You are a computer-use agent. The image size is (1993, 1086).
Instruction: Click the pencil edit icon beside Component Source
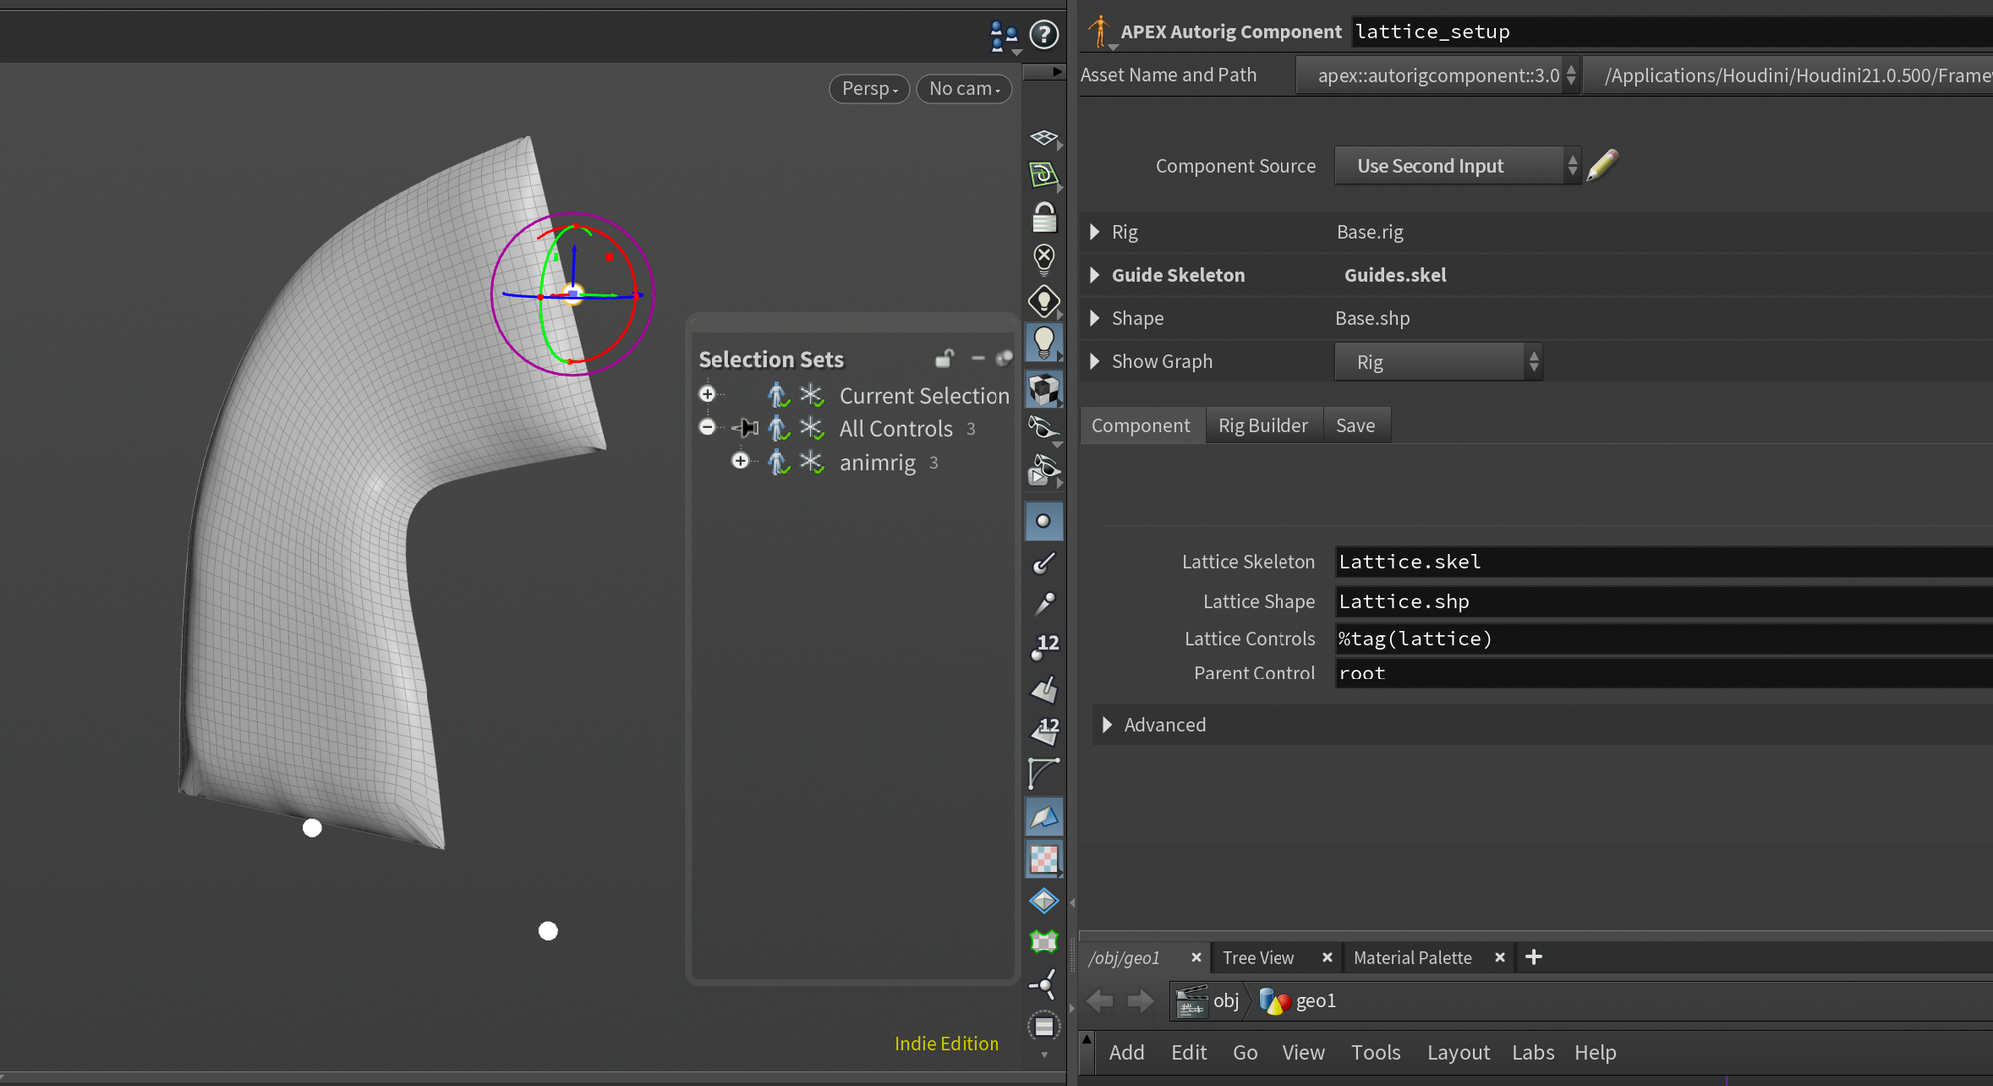point(1602,165)
